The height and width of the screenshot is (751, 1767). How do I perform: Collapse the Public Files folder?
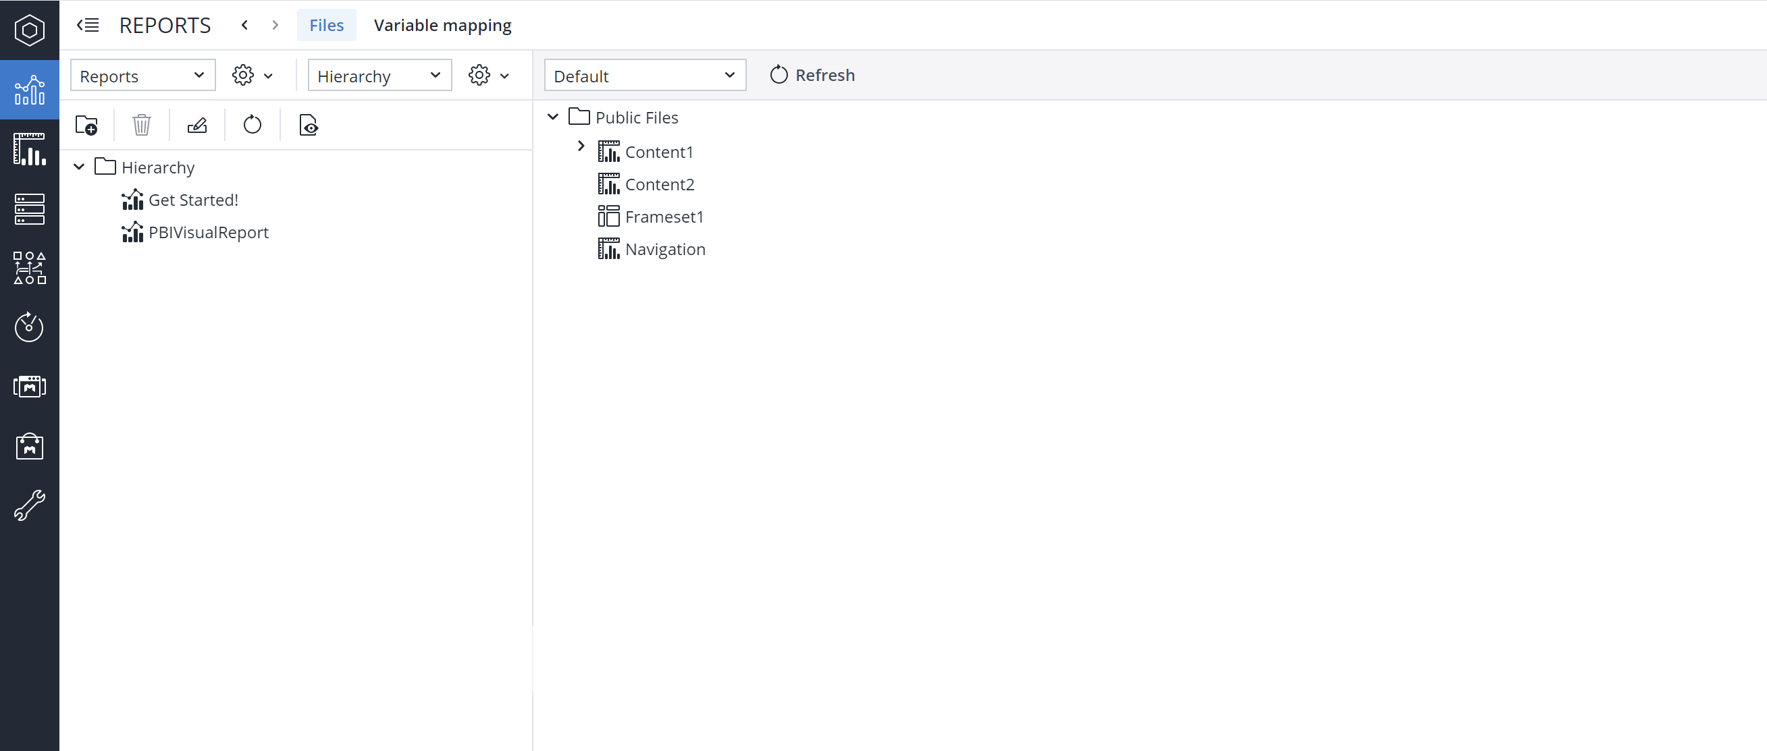[x=553, y=117]
